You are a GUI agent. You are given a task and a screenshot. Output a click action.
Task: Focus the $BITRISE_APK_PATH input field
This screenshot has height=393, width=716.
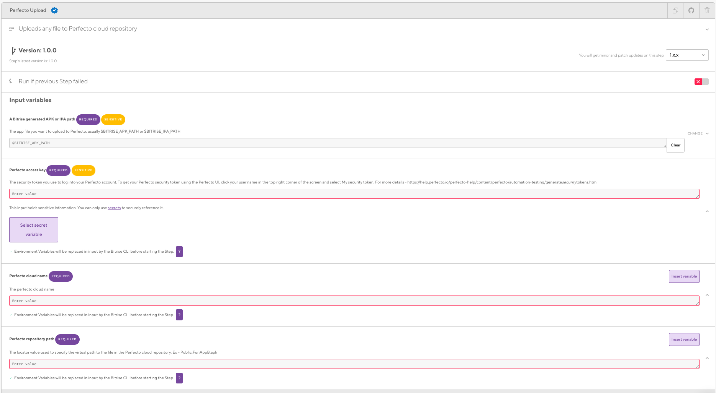click(x=338, y=143)
